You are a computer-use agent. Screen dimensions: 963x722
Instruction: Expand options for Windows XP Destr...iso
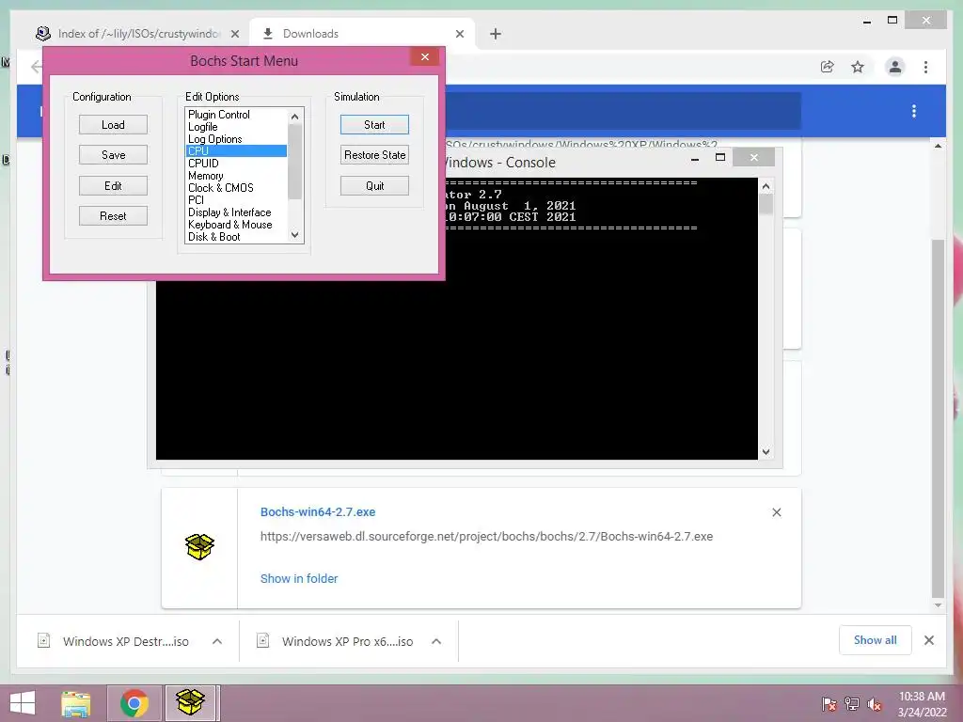click(217, 641)
